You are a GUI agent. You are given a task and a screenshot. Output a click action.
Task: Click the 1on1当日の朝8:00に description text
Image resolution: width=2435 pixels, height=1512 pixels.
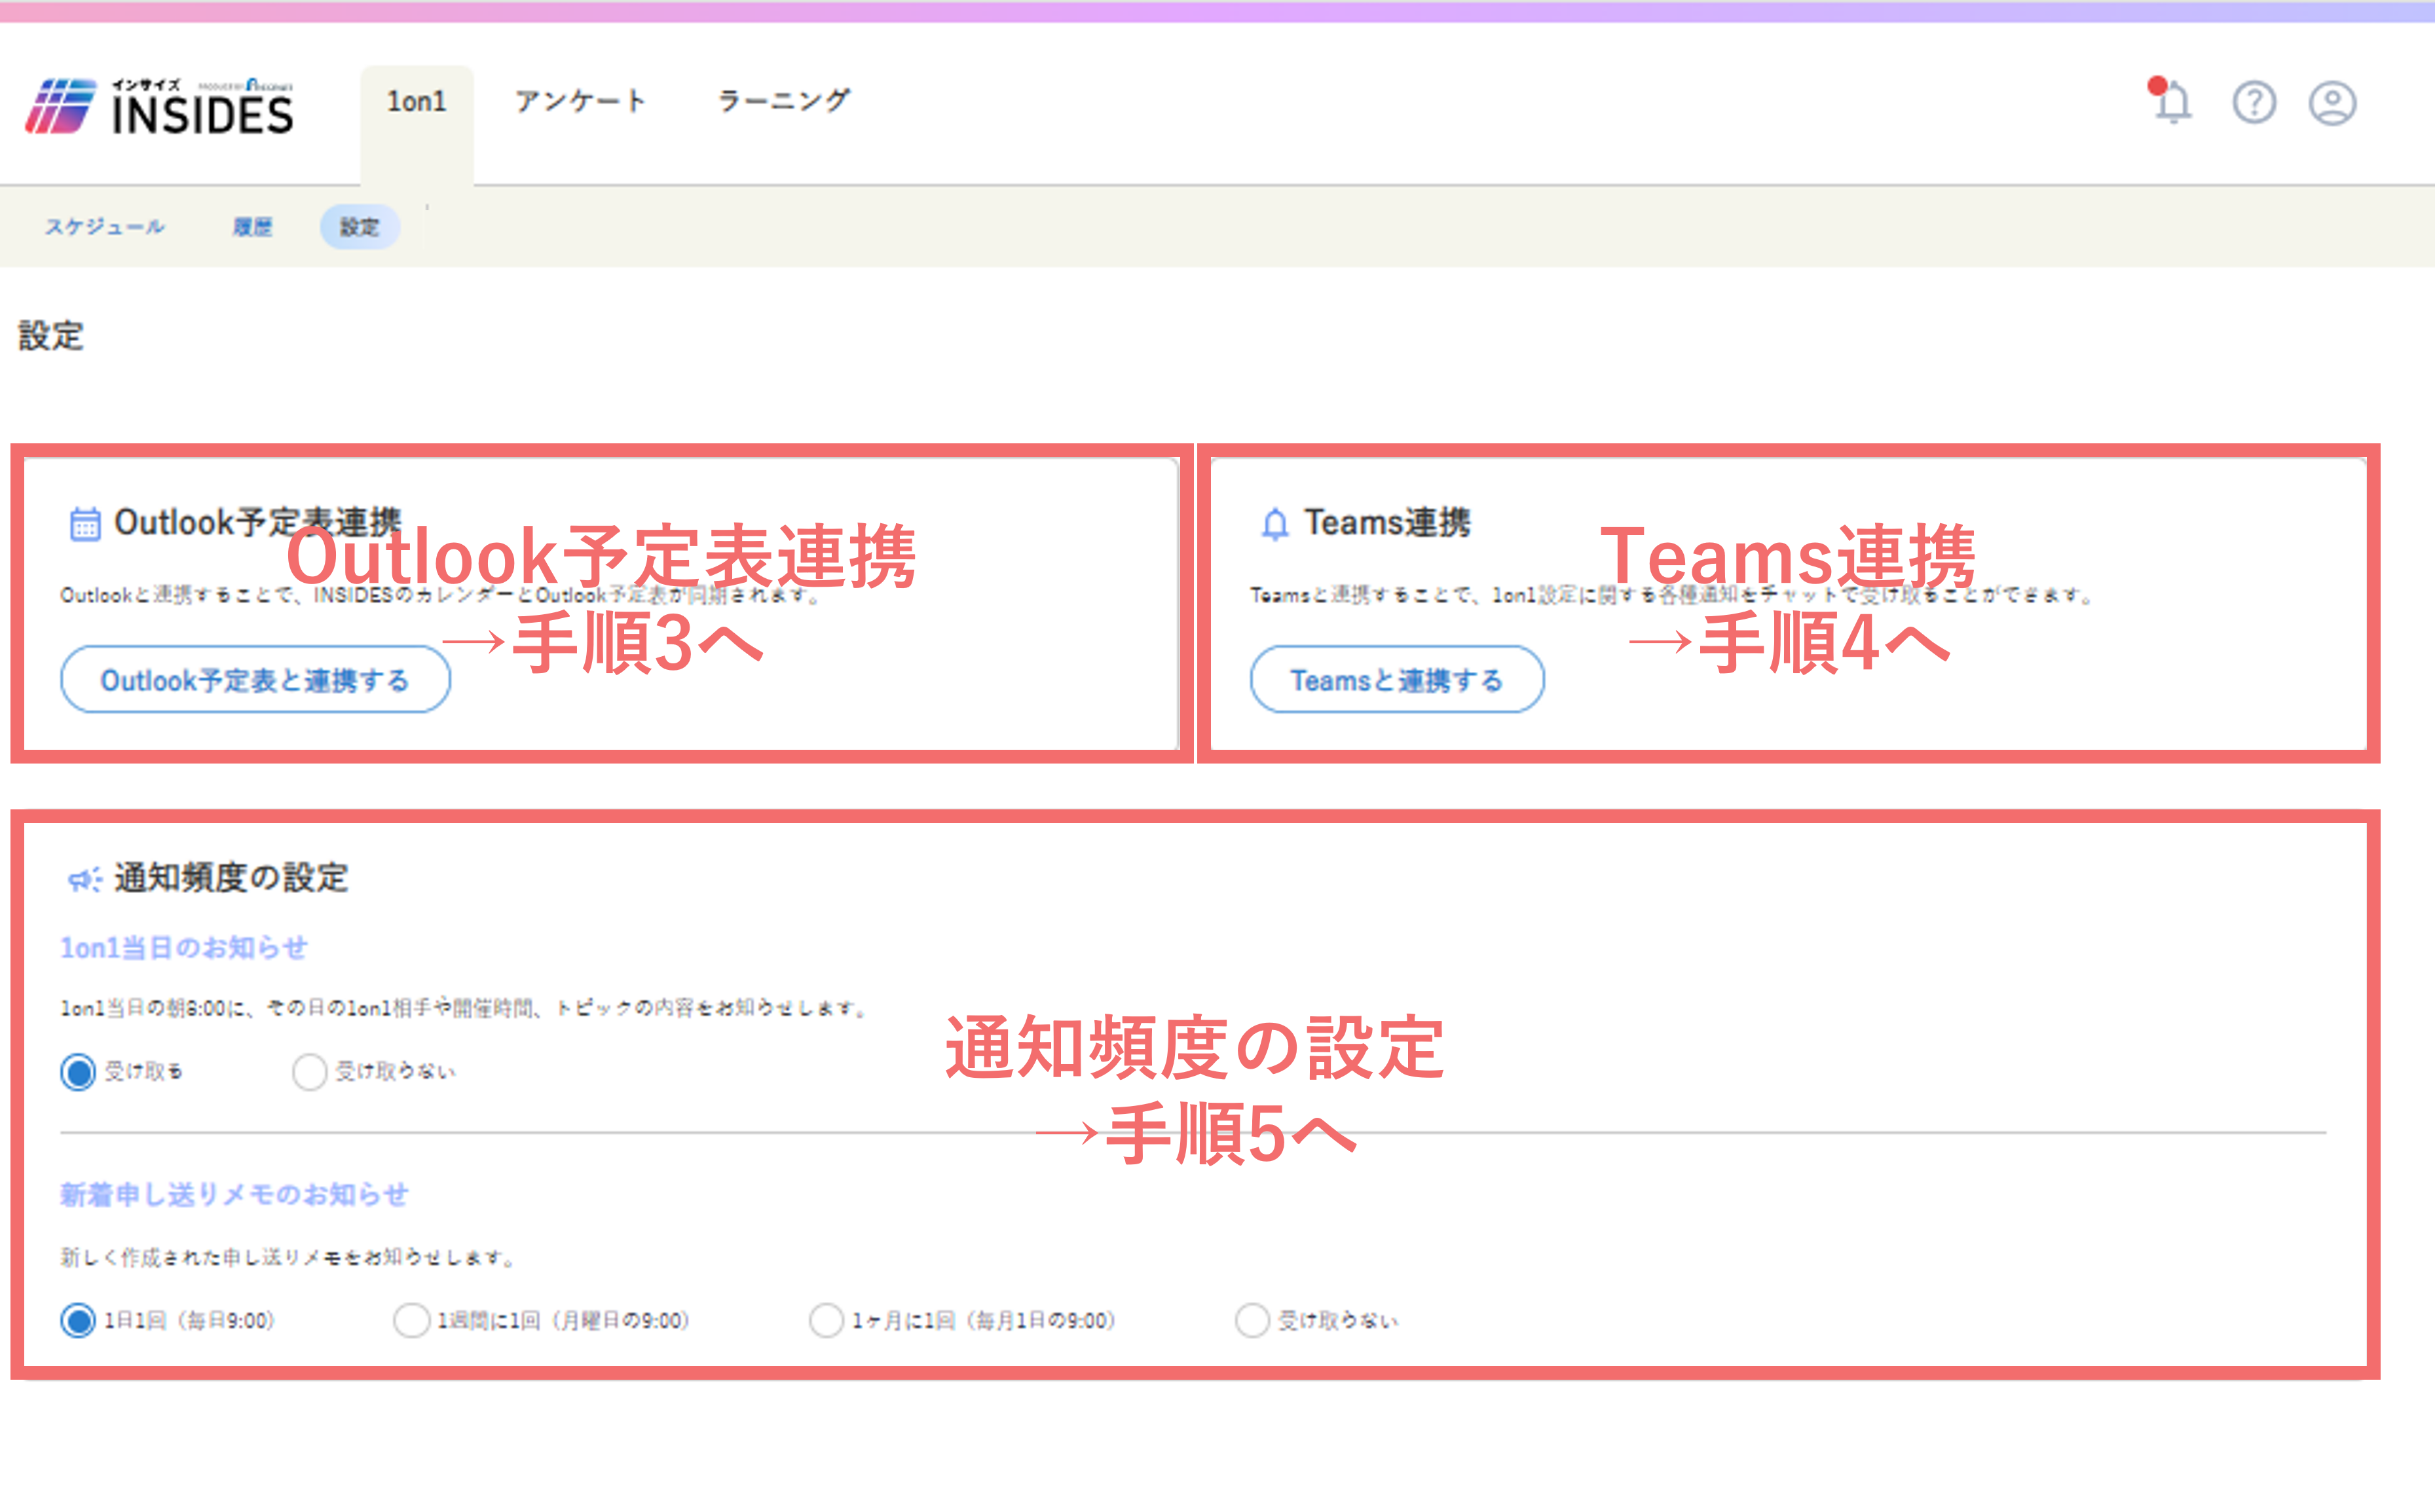tap(465, 1008)
